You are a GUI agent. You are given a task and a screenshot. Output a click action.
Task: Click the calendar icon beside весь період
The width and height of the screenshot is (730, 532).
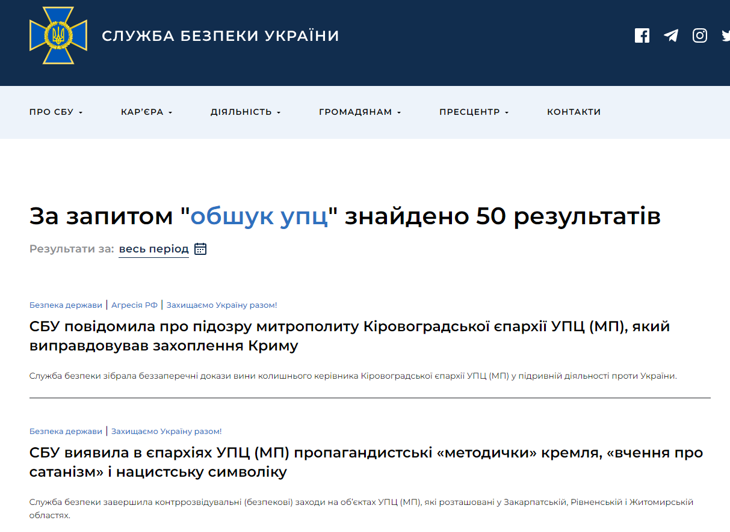[x=200, y=249]
